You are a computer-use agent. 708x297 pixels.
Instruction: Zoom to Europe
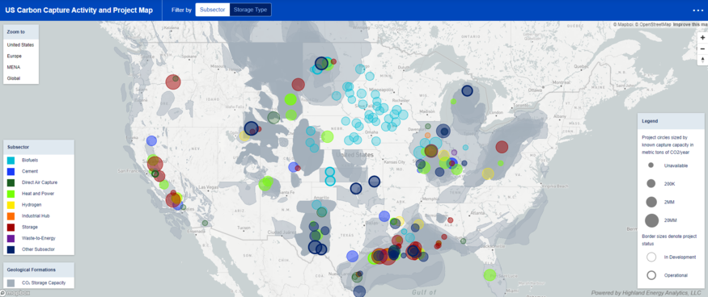tap(14, 56)
